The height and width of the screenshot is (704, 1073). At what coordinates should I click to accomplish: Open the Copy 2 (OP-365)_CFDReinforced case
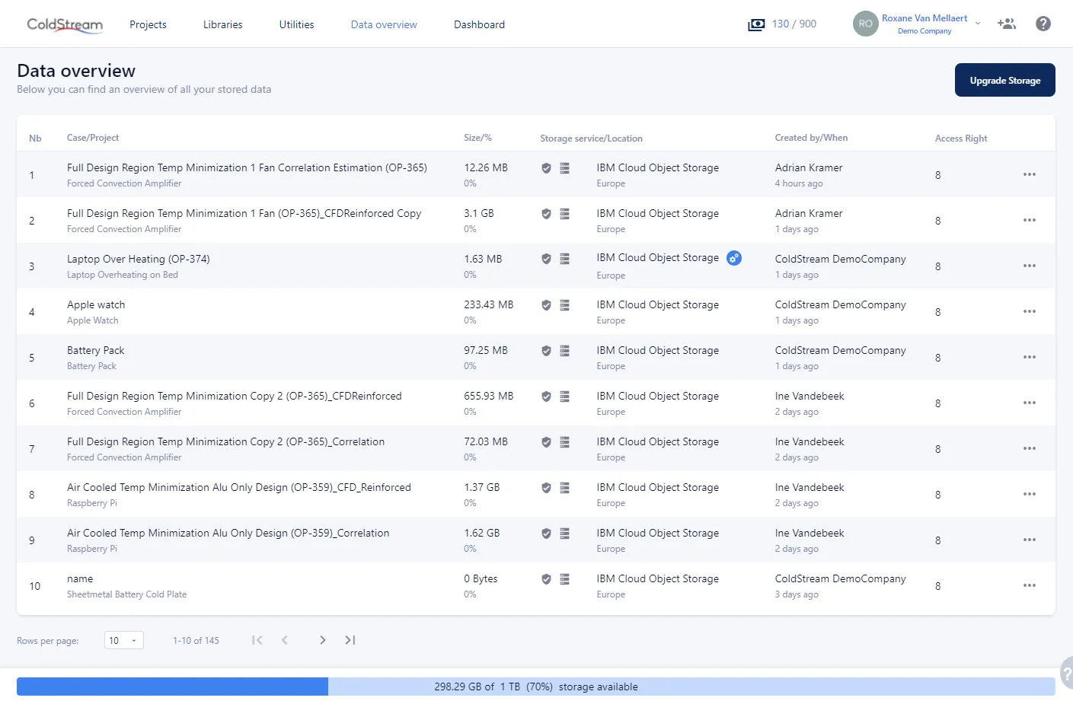234,396
